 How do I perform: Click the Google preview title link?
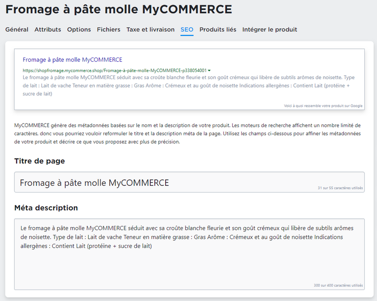pos(72,59)
